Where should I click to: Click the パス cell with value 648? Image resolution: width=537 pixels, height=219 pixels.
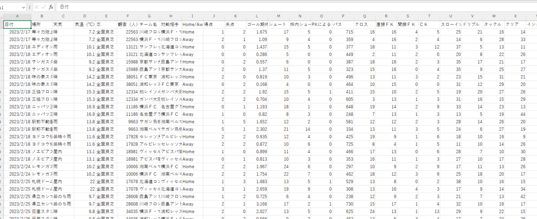(343, 107)
